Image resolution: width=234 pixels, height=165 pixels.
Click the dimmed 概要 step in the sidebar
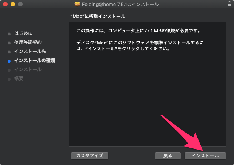(19, 79)
